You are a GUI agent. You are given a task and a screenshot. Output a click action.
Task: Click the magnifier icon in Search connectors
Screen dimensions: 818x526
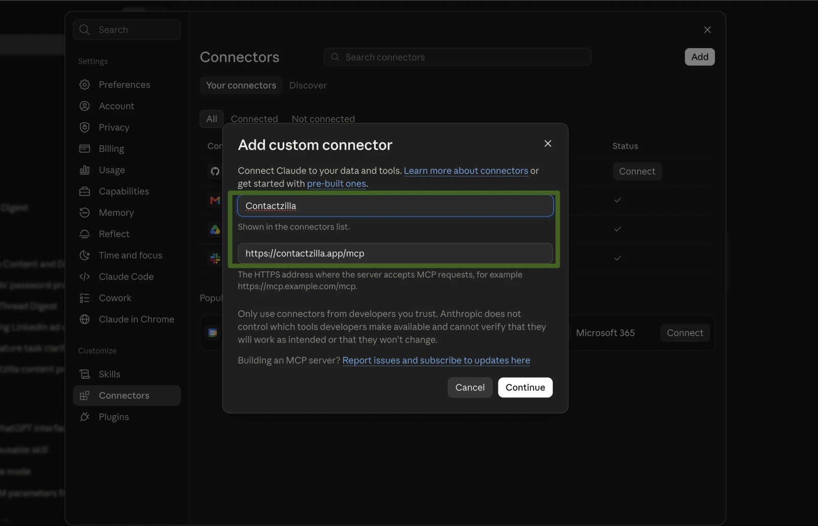tap(335, 57)
